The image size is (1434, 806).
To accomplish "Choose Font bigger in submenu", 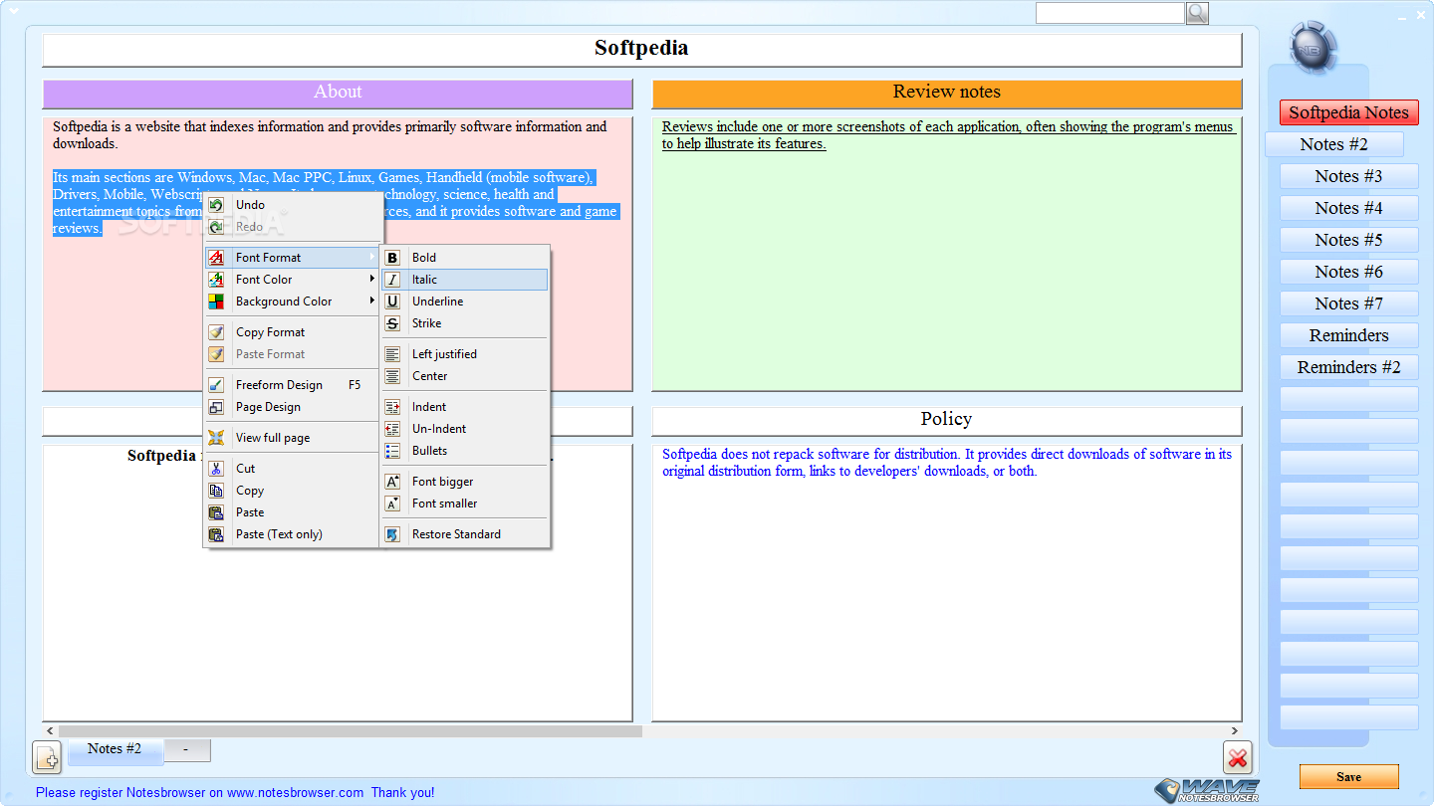I will tap(465, 481).
